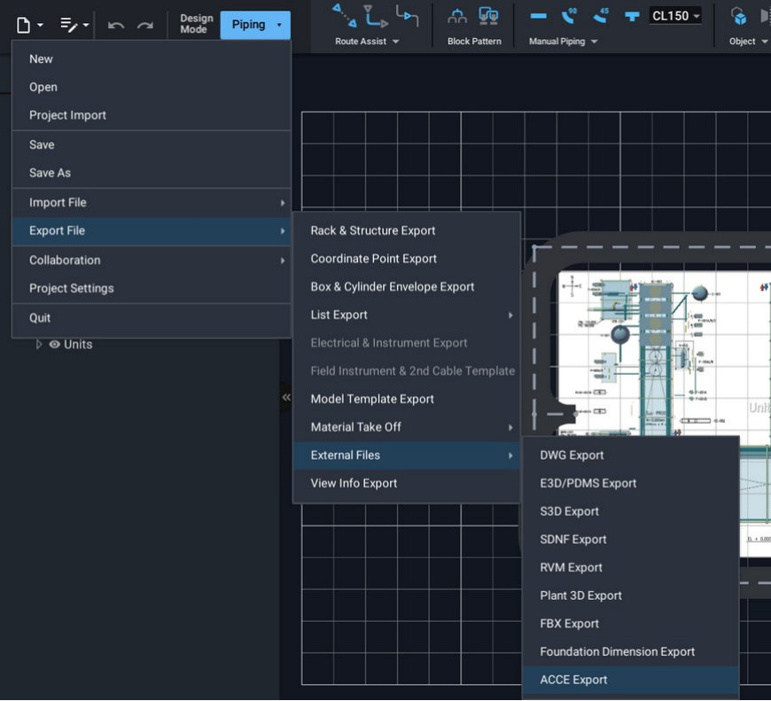Viewport: 771px width, 701px height.
Task: Choose S3D Export
Action: [x=631, y=511]
